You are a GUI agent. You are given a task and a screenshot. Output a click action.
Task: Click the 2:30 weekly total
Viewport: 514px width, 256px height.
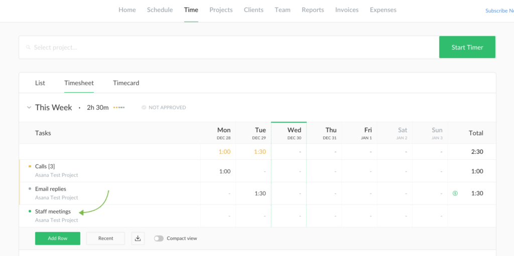pos(477,152)
